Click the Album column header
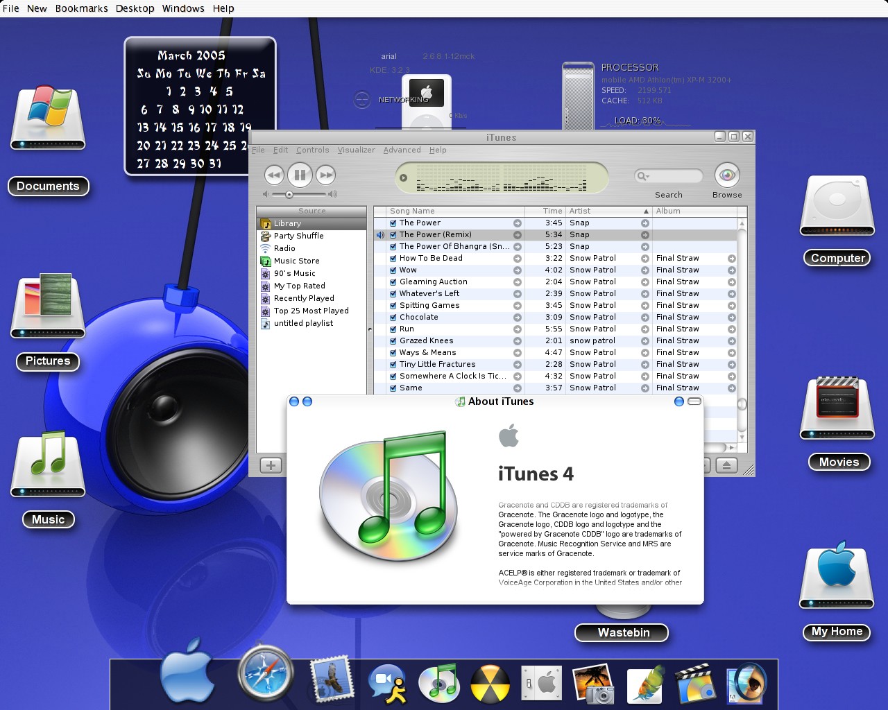This screenshot has height=710, width=888. tap(694, 211)
